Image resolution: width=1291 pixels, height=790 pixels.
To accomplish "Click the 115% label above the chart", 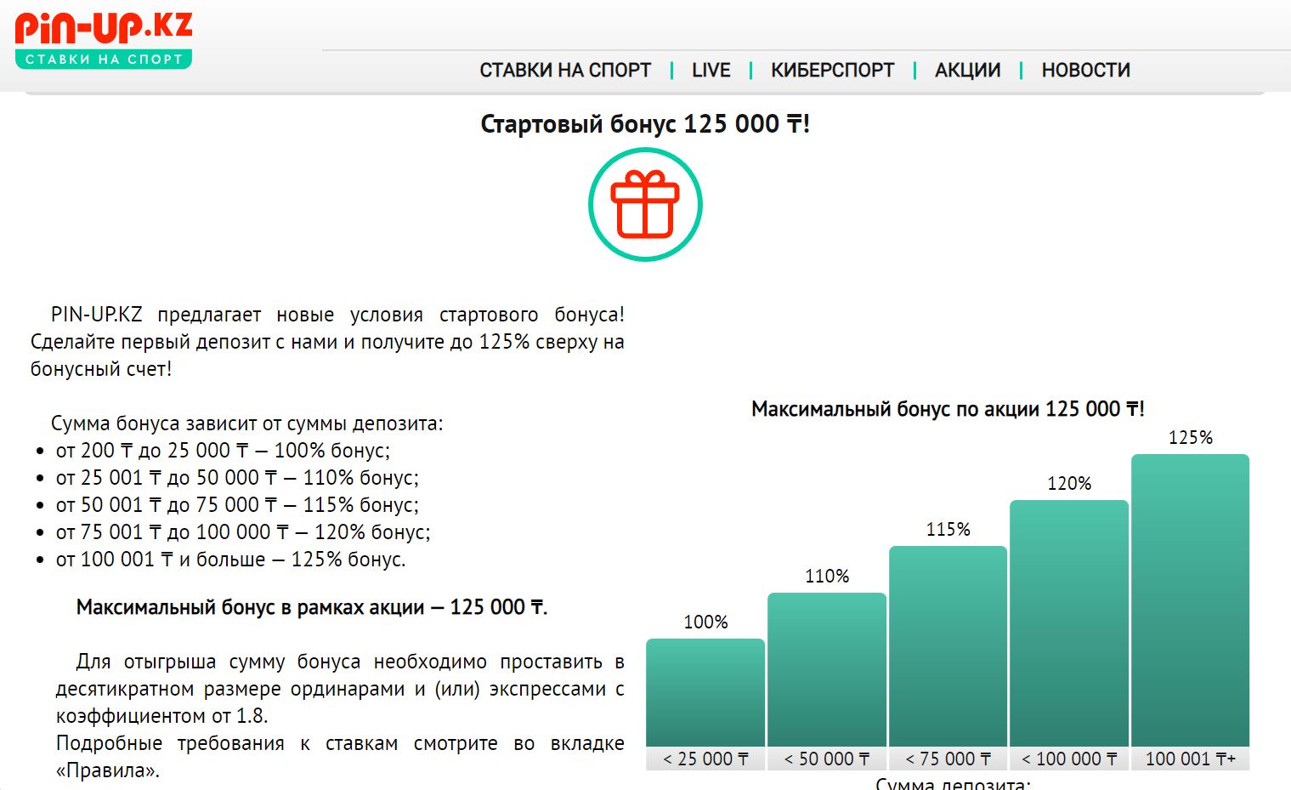I will pos(948,530).
